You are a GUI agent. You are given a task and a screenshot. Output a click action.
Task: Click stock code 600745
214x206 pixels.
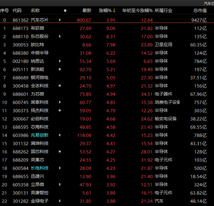21,102
